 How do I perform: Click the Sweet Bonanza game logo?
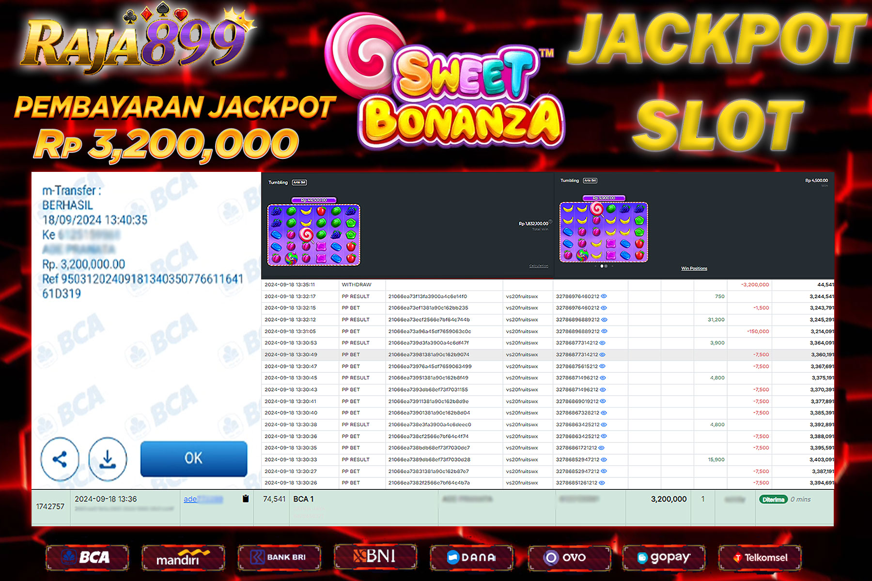pyautogui.click(x=446, y=80)
